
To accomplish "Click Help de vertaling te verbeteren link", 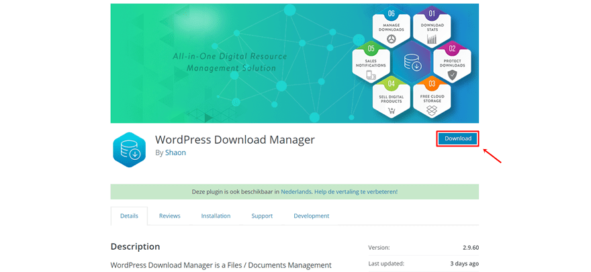I will [356, 192].
